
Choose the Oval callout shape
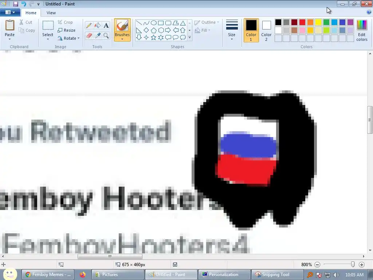[176, 38]
